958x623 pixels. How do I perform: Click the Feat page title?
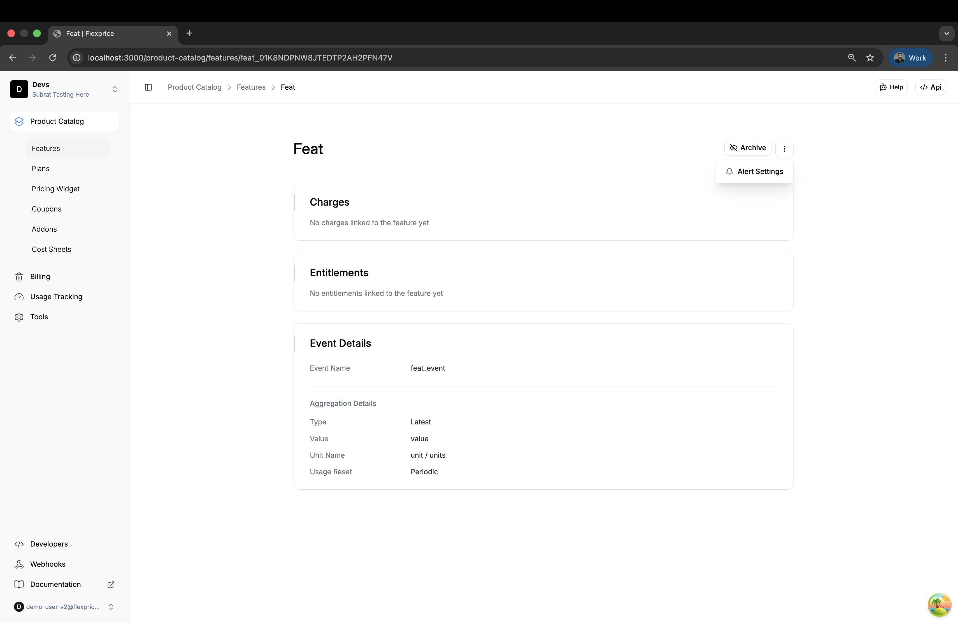pos(308,149)
